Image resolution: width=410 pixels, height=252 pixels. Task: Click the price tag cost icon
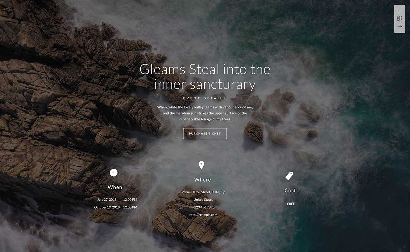pos(289,176)
